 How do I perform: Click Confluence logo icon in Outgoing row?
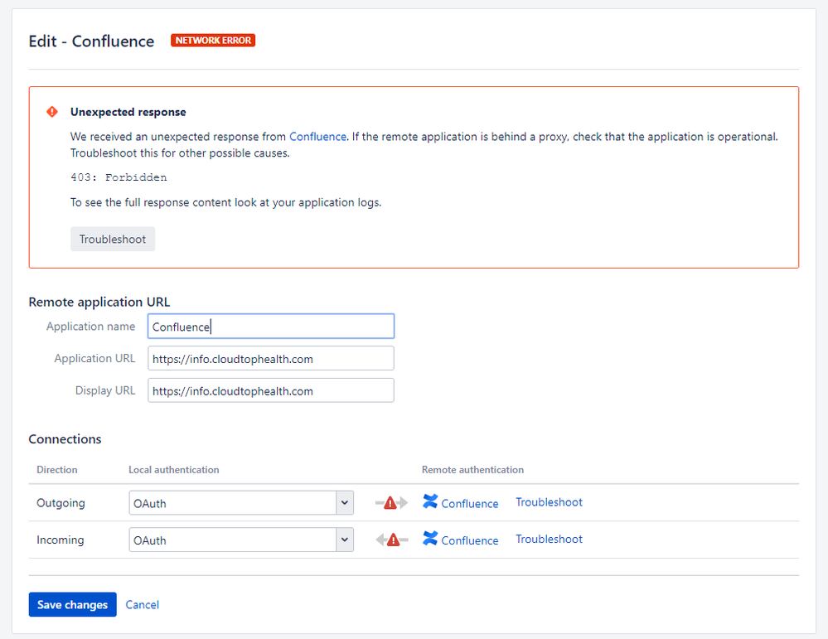430,501
